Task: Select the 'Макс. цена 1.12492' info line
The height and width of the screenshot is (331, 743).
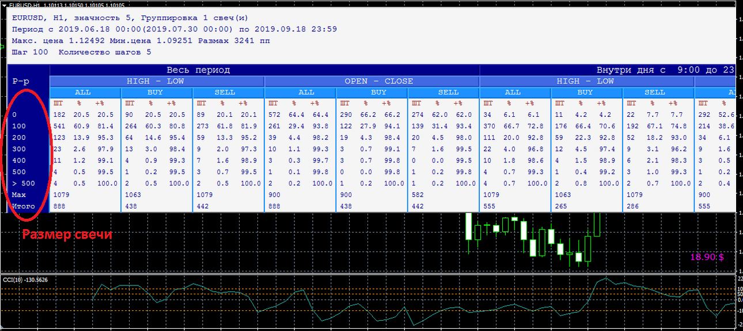Action: (x=141, y=41)
